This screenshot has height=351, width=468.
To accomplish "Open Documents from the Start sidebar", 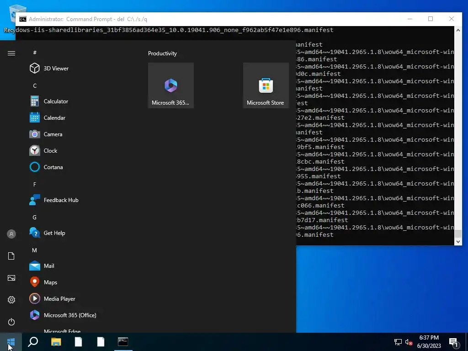I will [11, 256].
